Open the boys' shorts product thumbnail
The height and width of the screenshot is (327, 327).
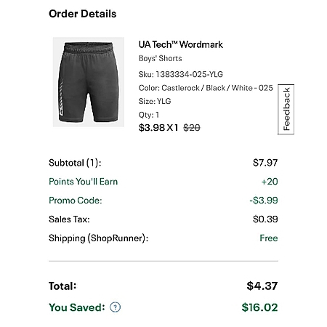tap(89, 82)
